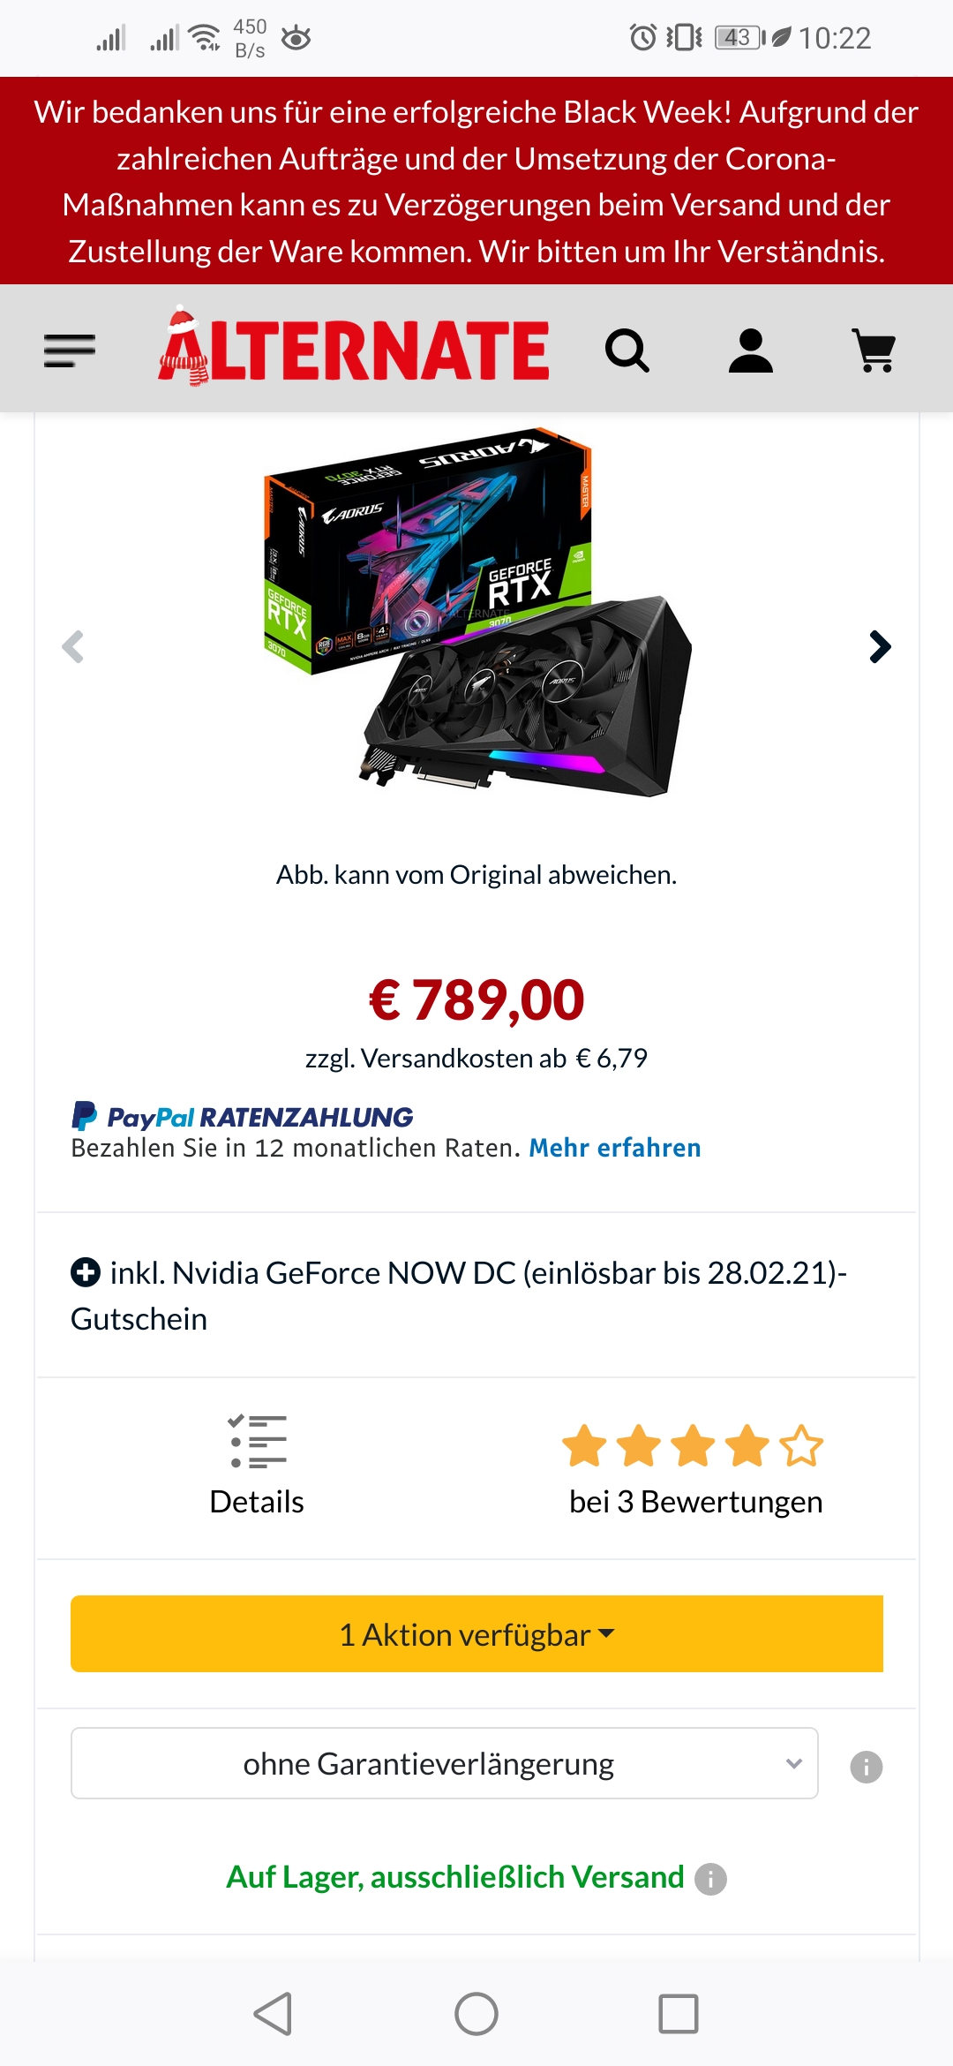
Task: Open the shopping cart icon
Action: pyautogui.click(x=874, y=351)
